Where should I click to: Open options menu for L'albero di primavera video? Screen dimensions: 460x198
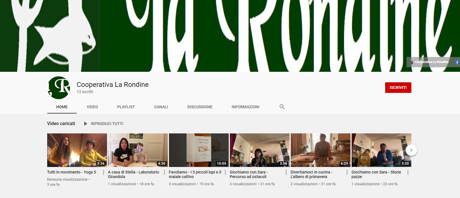tap(347, 172)
